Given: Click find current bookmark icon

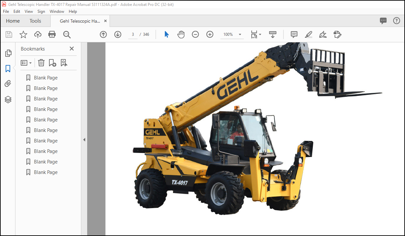Looking at the screenshot, I should 64,63.
